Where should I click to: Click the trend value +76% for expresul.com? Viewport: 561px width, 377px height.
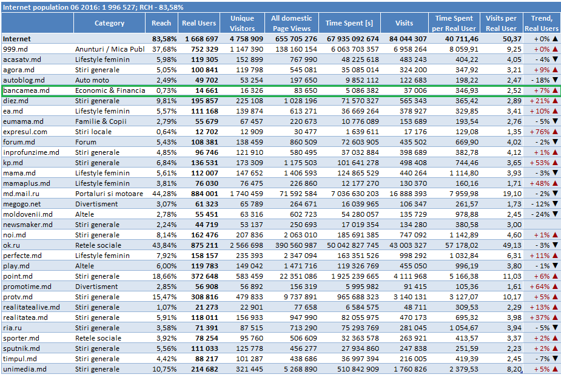(x=540, y=132)
